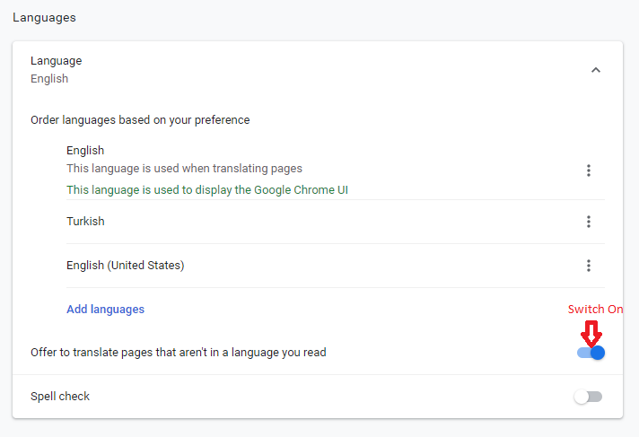Click the green Google Chrome UI display note

pos(207,190)
